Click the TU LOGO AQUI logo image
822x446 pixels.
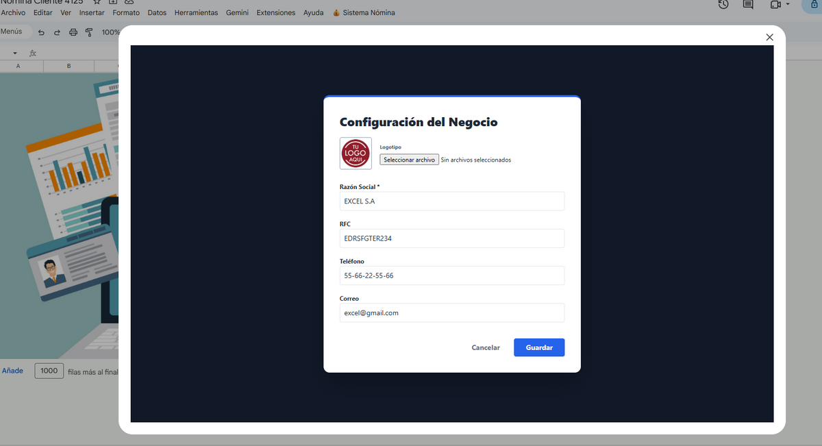[356, 153]
